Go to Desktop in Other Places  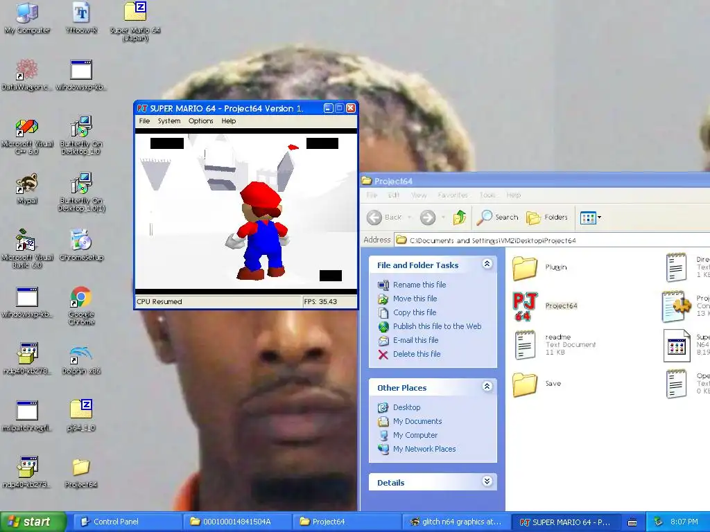[406, 407]
